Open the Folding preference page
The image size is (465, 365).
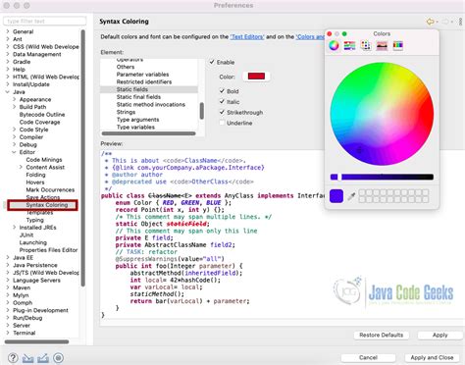click(x=35, y=175)
